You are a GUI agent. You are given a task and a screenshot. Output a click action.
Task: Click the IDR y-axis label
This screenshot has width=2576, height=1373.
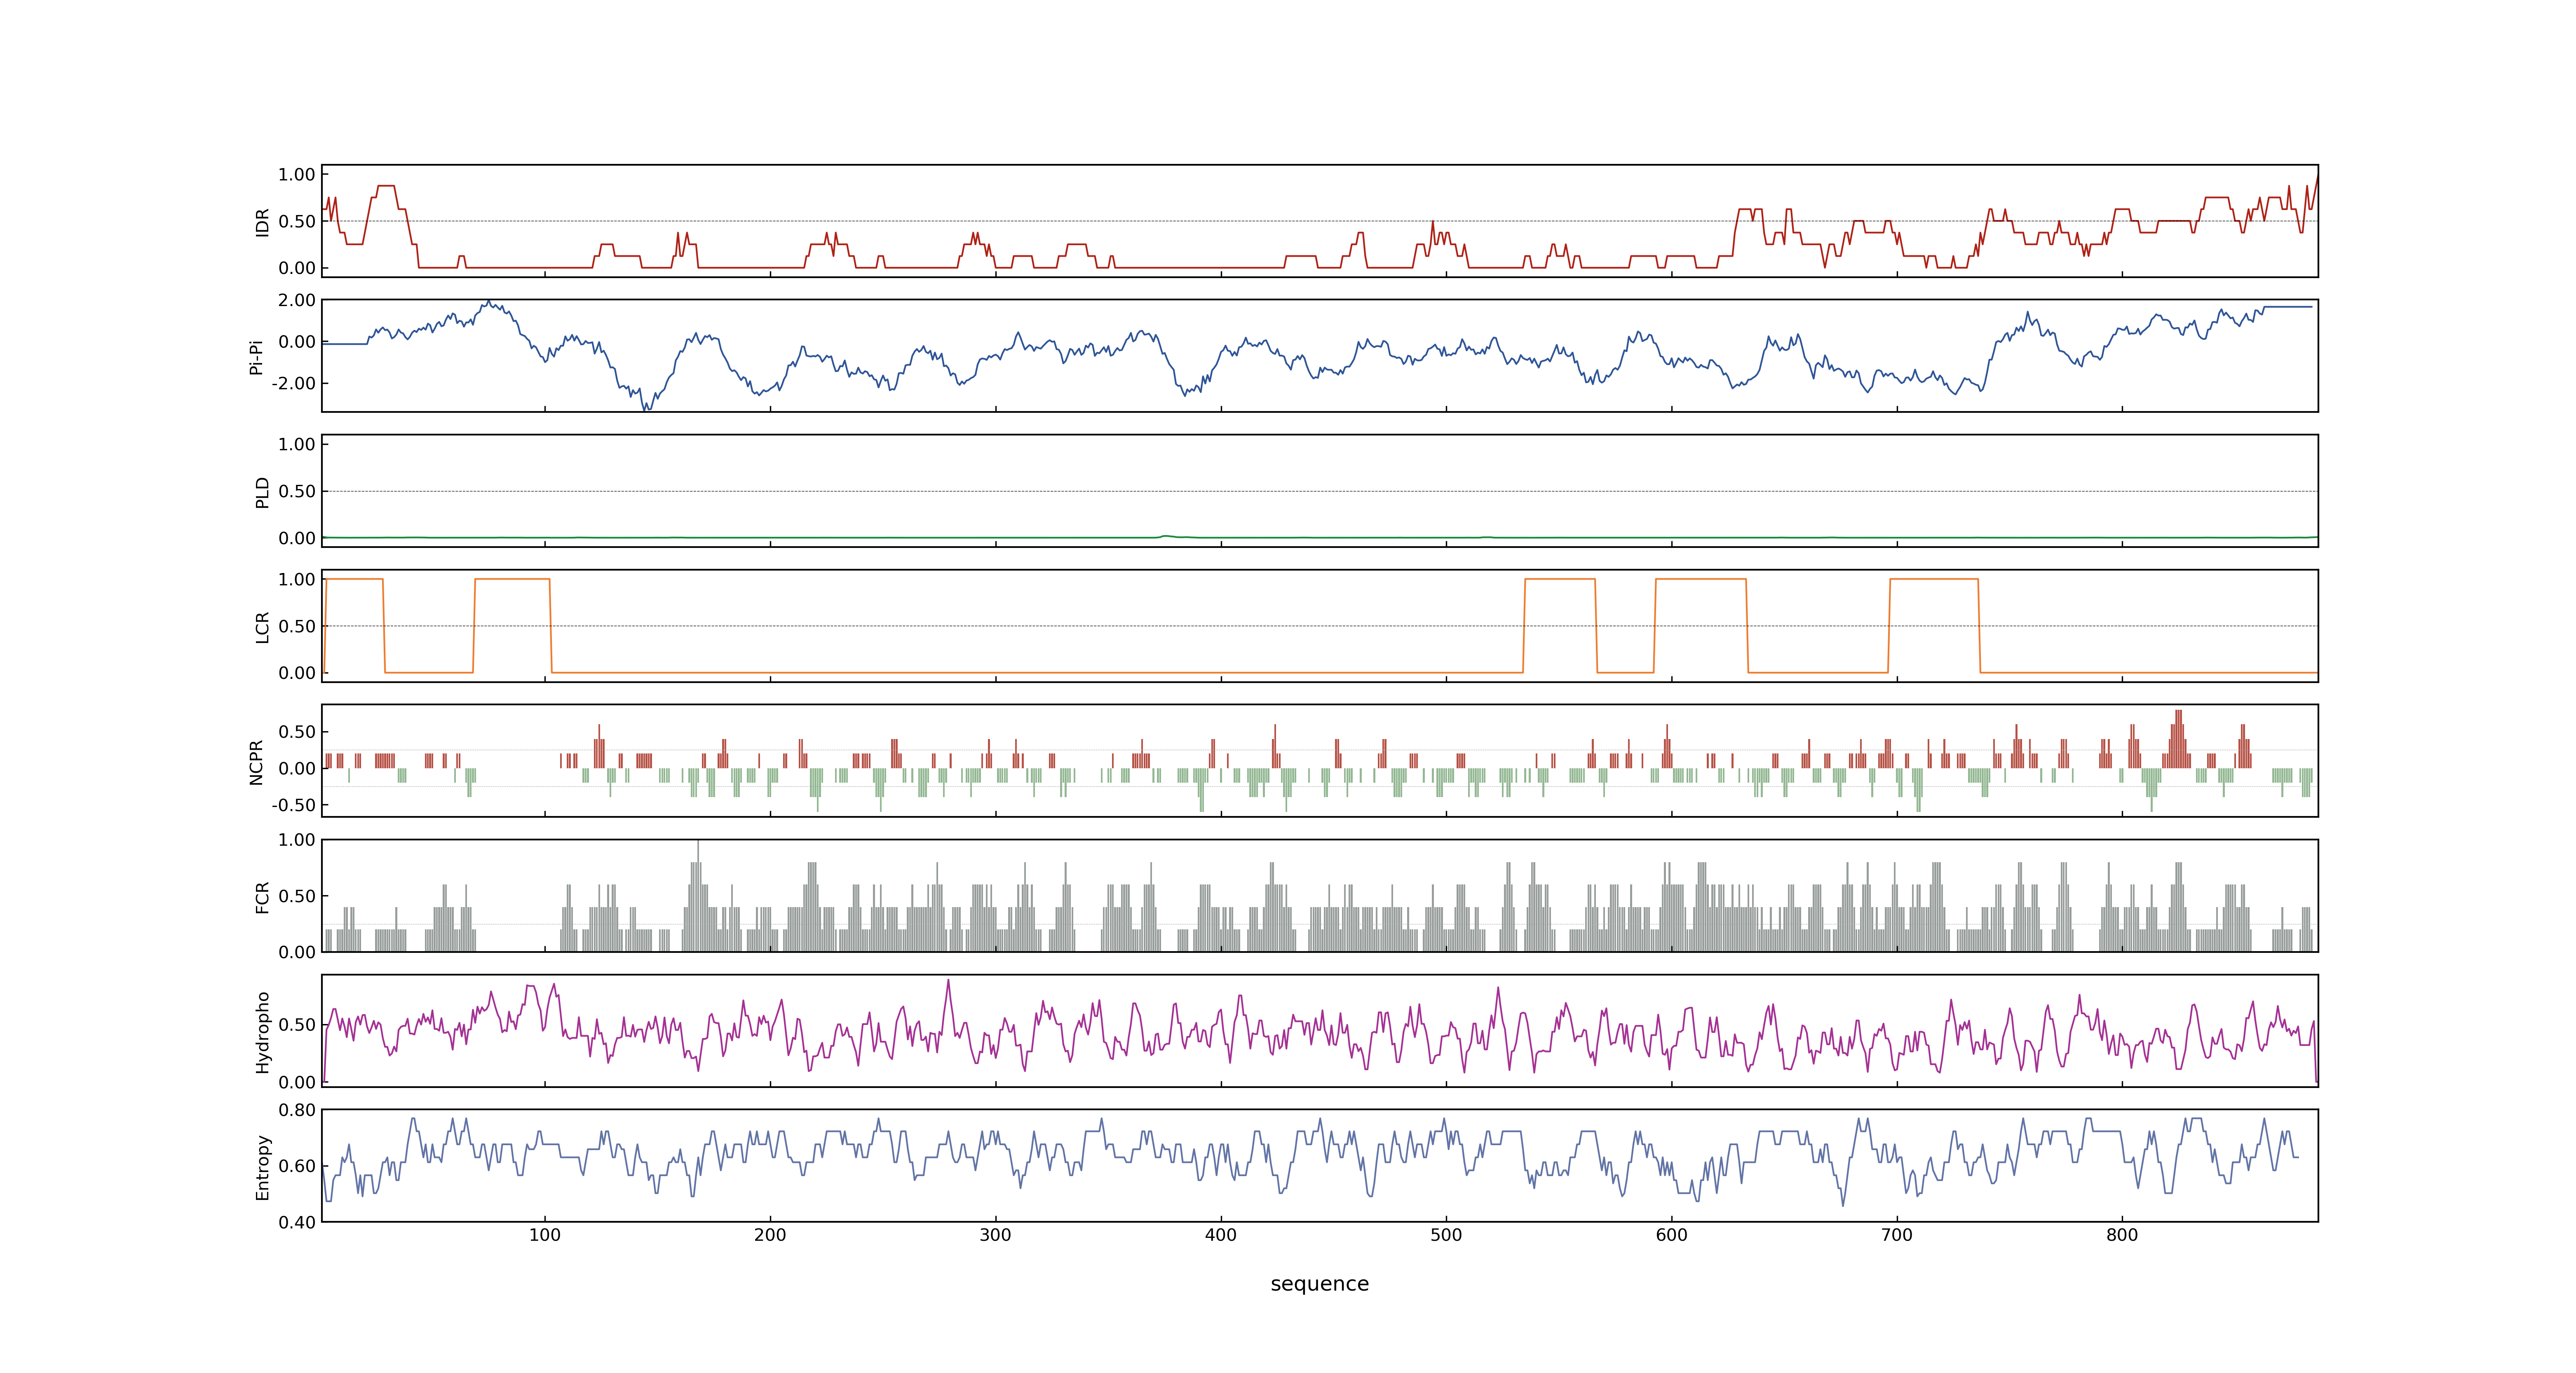262,222
